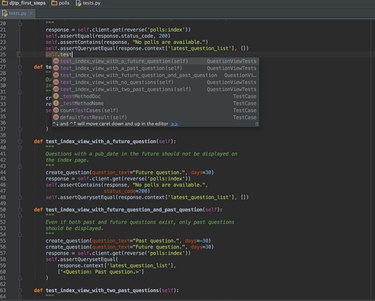Viewport: 375px width, 301px height.
Task: Toggle fold marker at line 54
Action: (20, 235)
